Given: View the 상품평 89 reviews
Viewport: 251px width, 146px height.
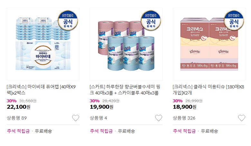Looking at the screenshot, I should click(17, 118).
